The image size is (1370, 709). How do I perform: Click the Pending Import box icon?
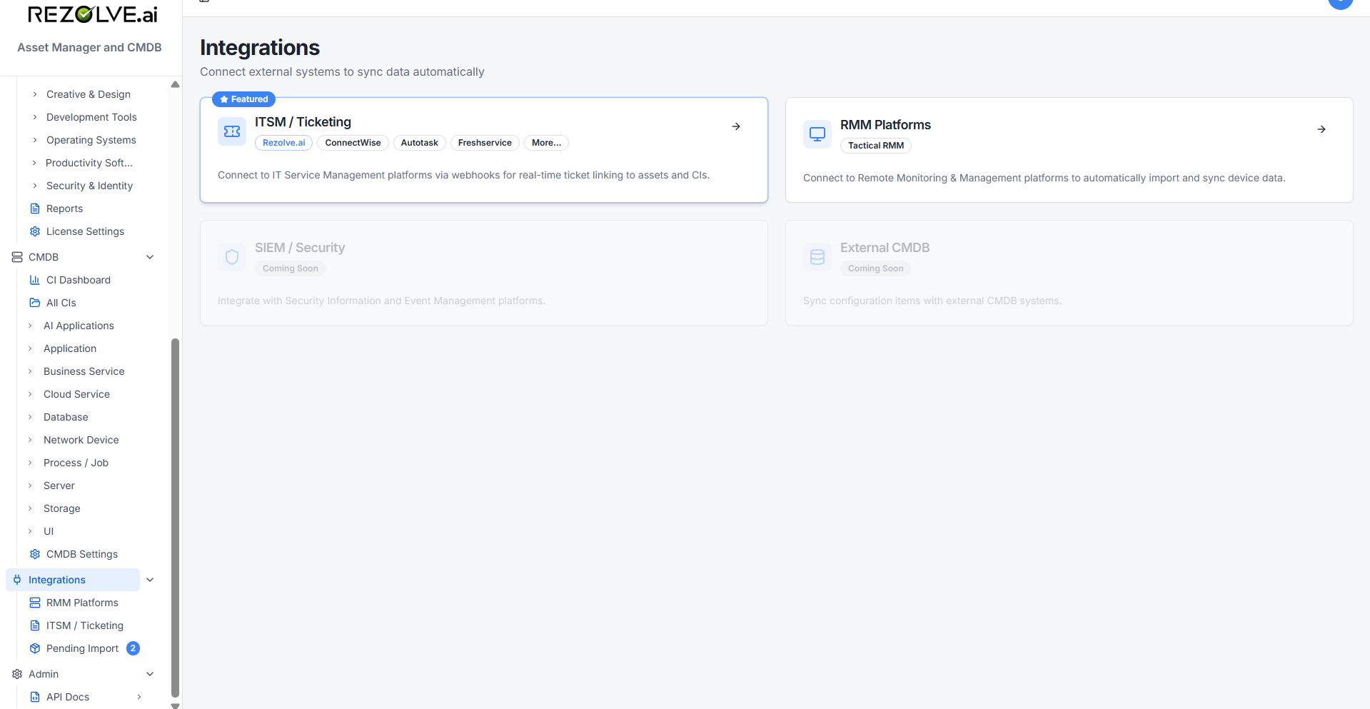(x=35, y=648)
